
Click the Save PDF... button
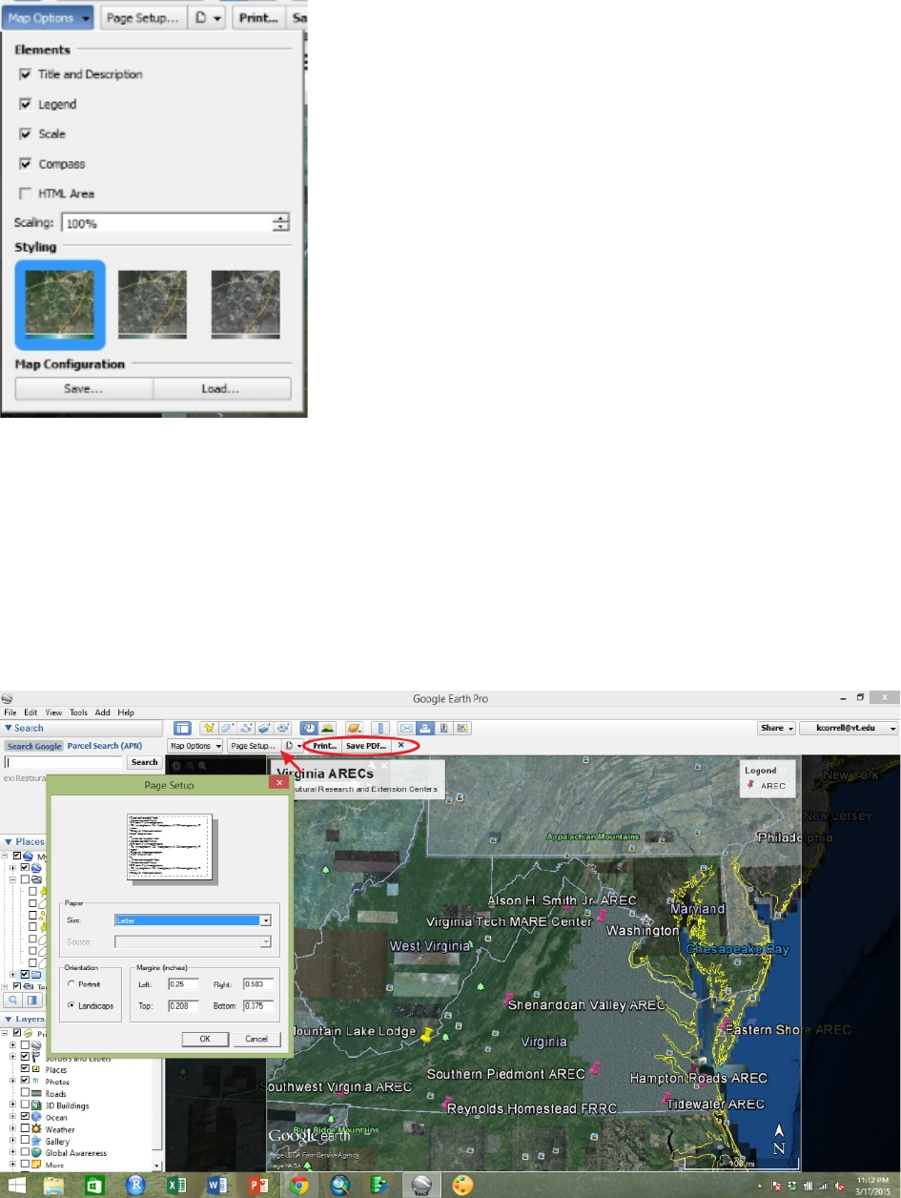pyautogui.click(x=366, y=745)
